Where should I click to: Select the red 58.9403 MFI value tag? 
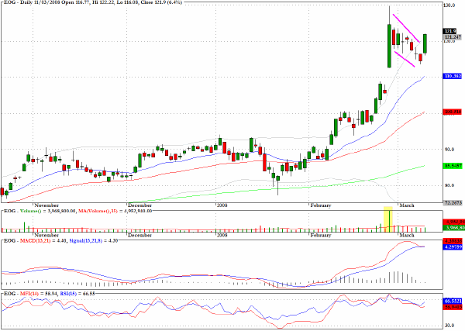coord(453,307)
